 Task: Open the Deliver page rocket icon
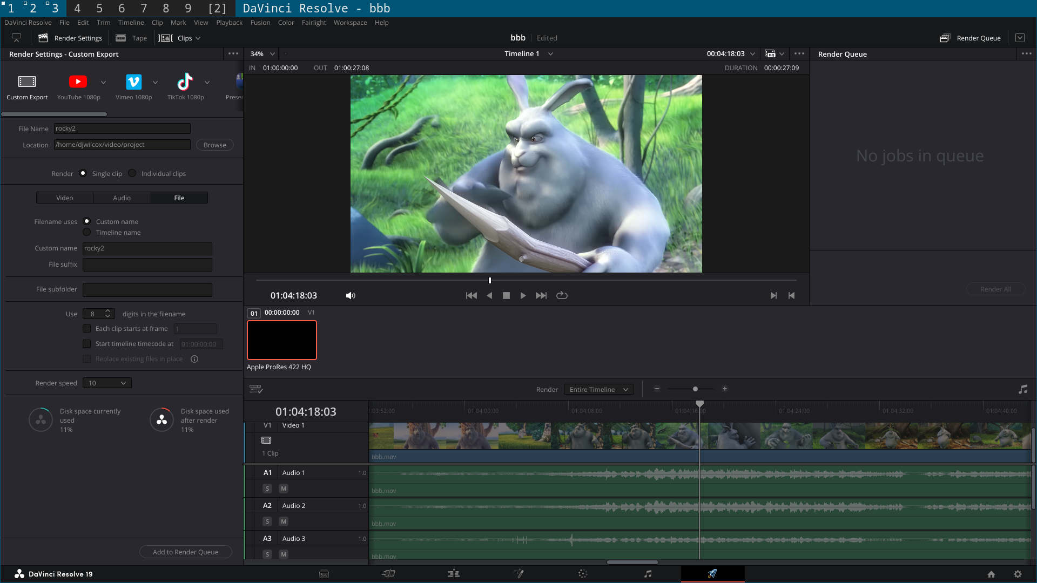pyautogui.click(x=712, y=574)
